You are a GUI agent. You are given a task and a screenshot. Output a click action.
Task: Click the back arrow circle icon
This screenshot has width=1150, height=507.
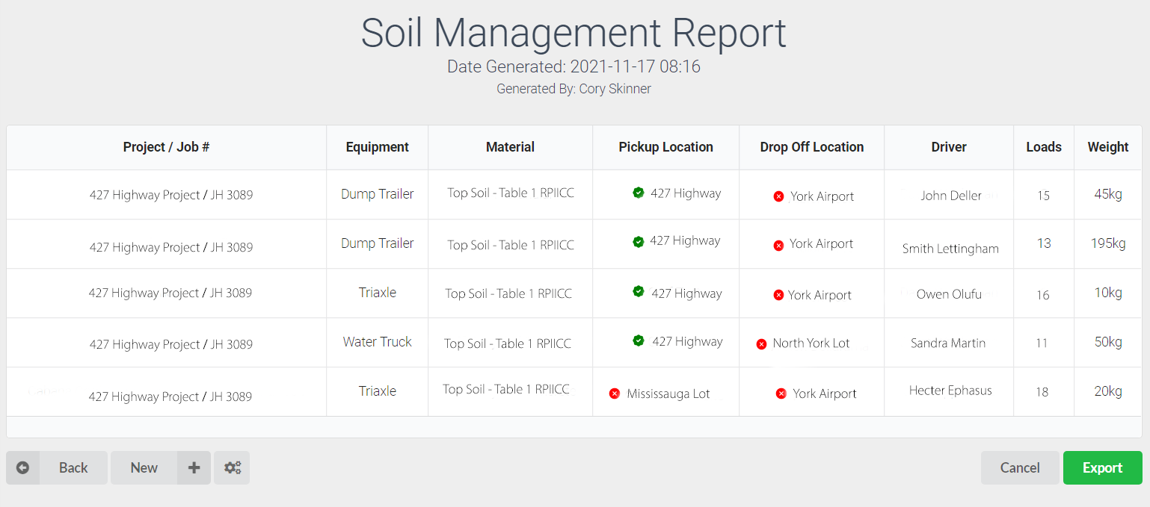pos(23,468)
